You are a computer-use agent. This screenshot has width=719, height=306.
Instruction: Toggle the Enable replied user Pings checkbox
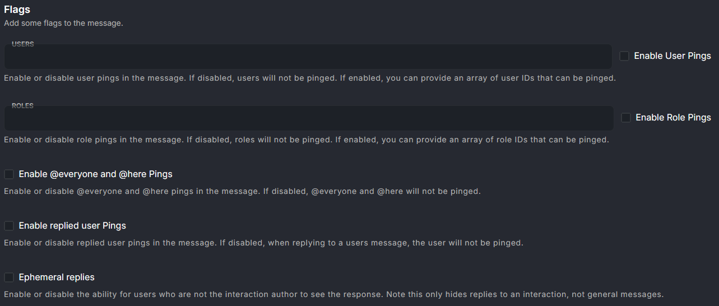(9, 226)
